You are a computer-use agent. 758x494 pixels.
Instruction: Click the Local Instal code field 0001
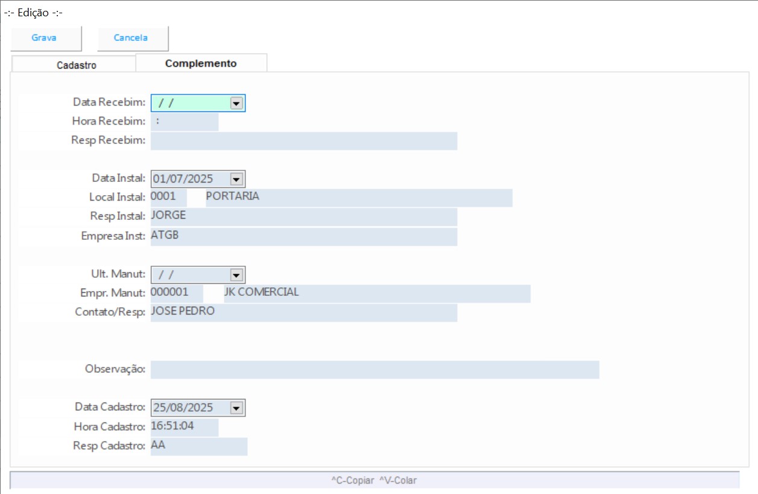[168, 198]
